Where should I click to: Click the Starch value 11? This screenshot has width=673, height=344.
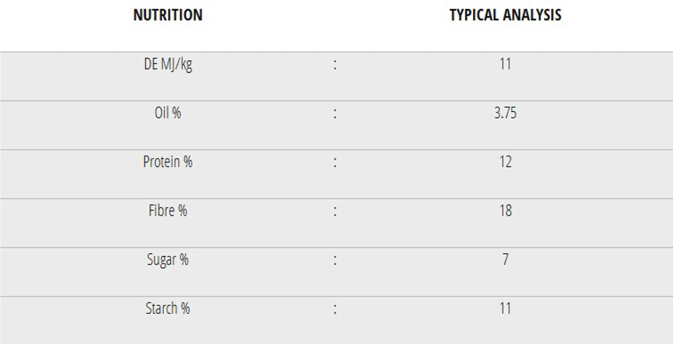click(x=505, y=309)
